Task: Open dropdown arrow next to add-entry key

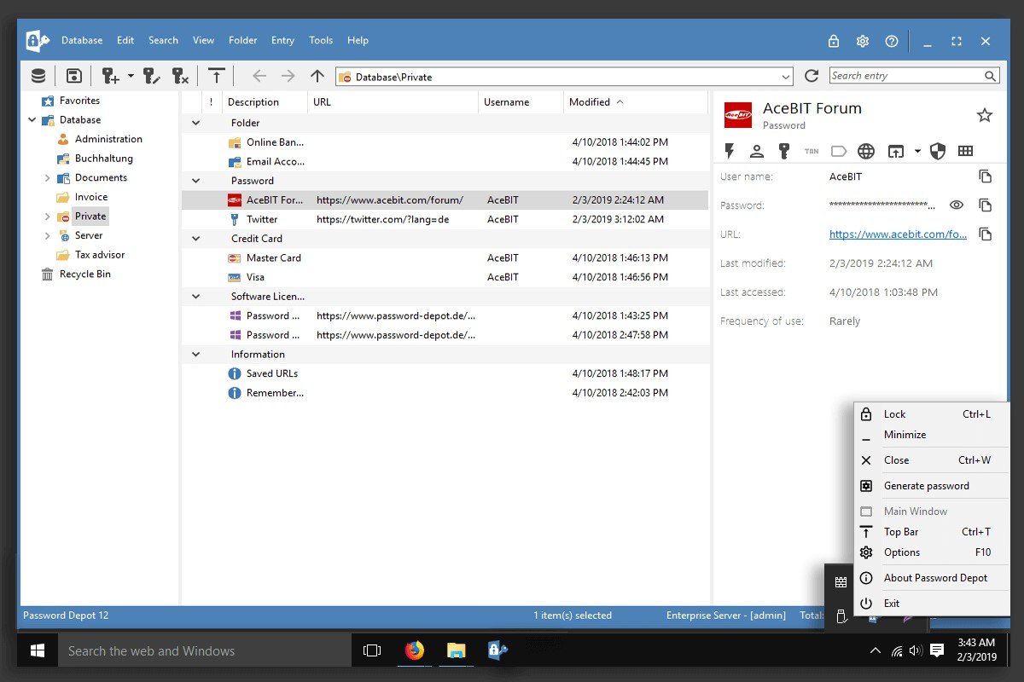Action: coord(131,76)
